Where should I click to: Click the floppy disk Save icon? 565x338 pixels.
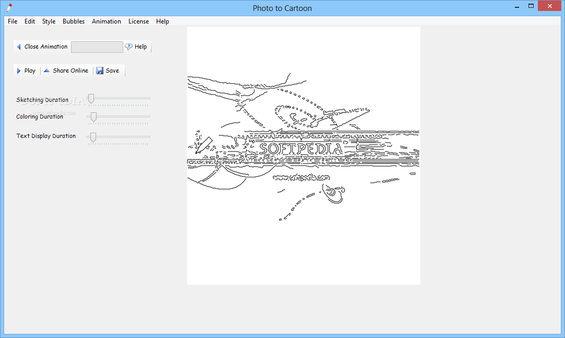(x=100, y=71)
